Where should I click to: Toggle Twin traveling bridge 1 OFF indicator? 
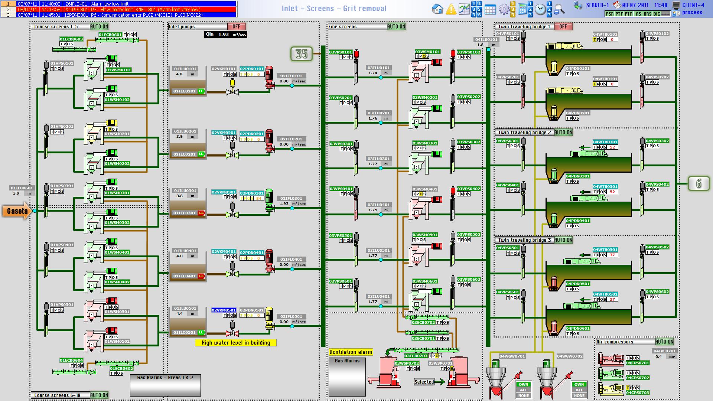[x=563, y=26]
